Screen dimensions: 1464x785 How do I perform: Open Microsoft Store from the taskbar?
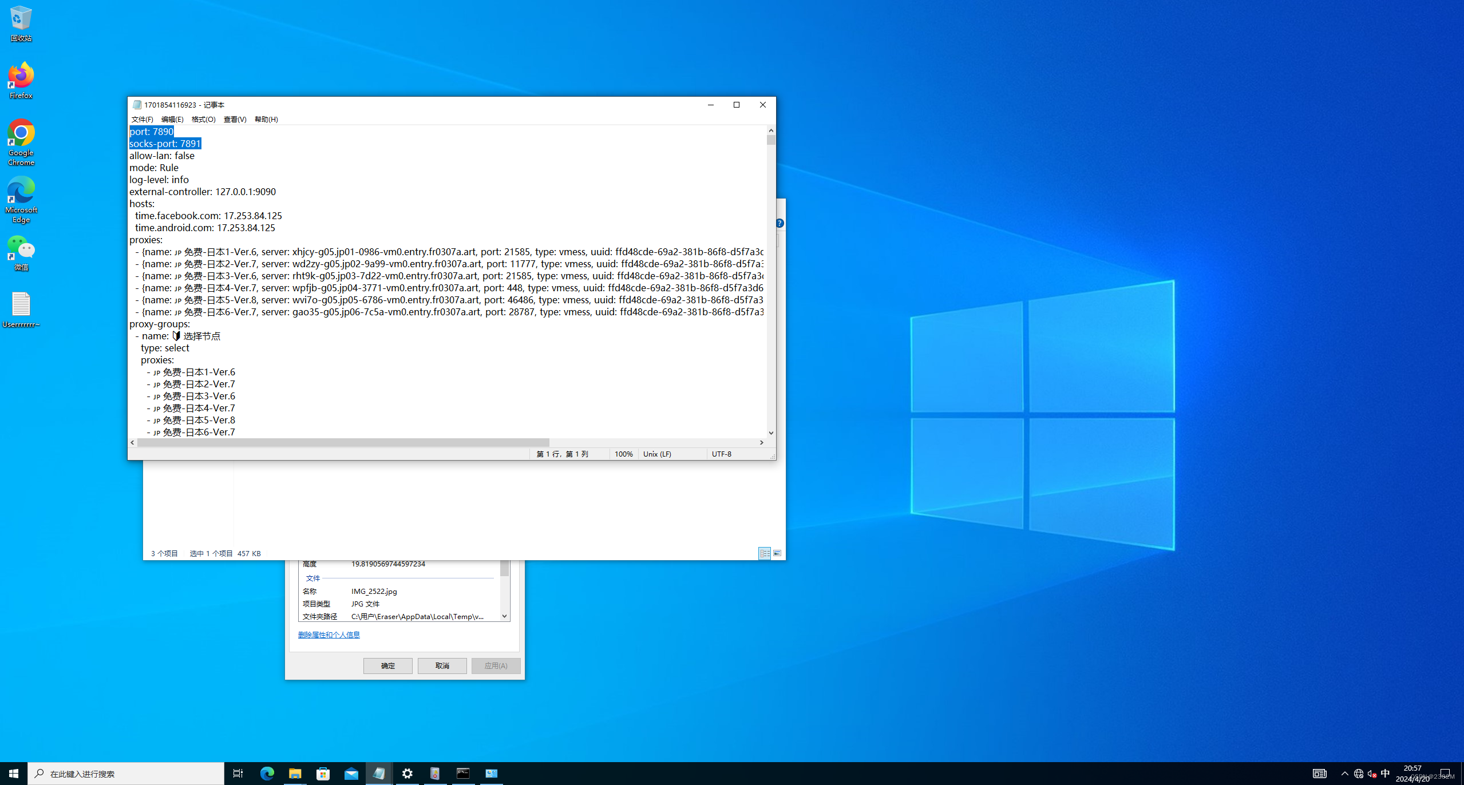323,774
